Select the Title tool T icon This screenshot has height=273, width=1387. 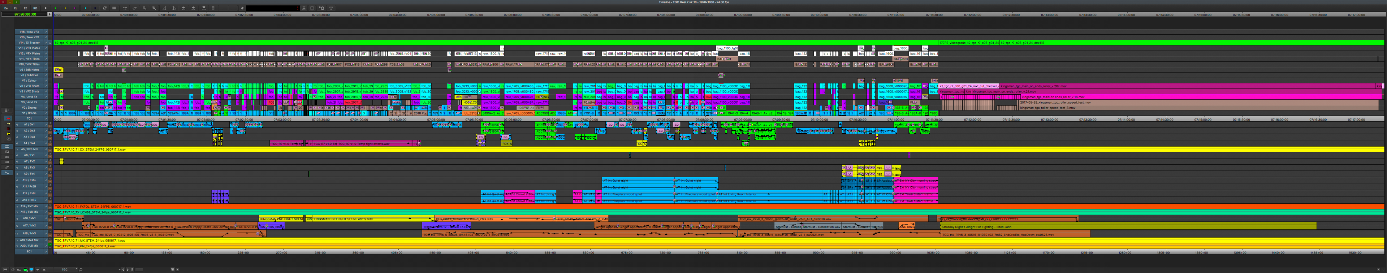331,9
